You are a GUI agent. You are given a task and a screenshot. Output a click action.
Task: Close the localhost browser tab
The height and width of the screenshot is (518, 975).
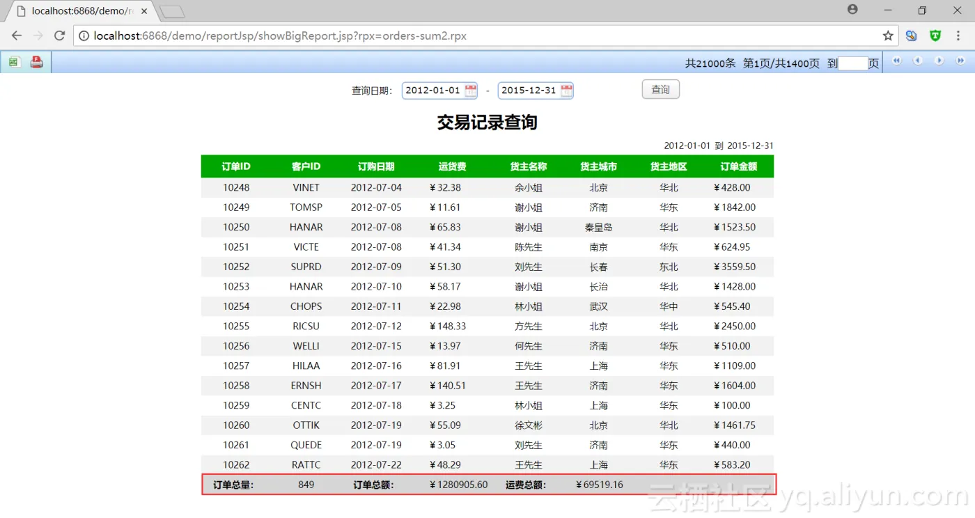pyautogui.click(x=144, y=11)
